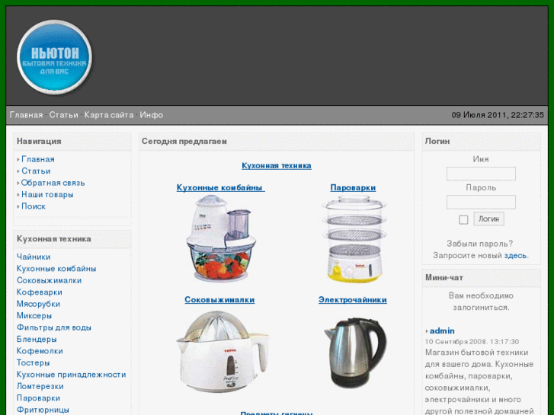Viewport: 554px width, 415px height.
Task: Click the Кухонная техника heading link
Action: click(277, 166)
